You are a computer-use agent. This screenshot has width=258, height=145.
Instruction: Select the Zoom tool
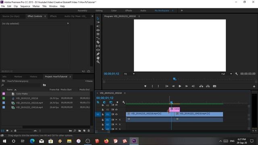pyautogui.click(x=98, y=62)
